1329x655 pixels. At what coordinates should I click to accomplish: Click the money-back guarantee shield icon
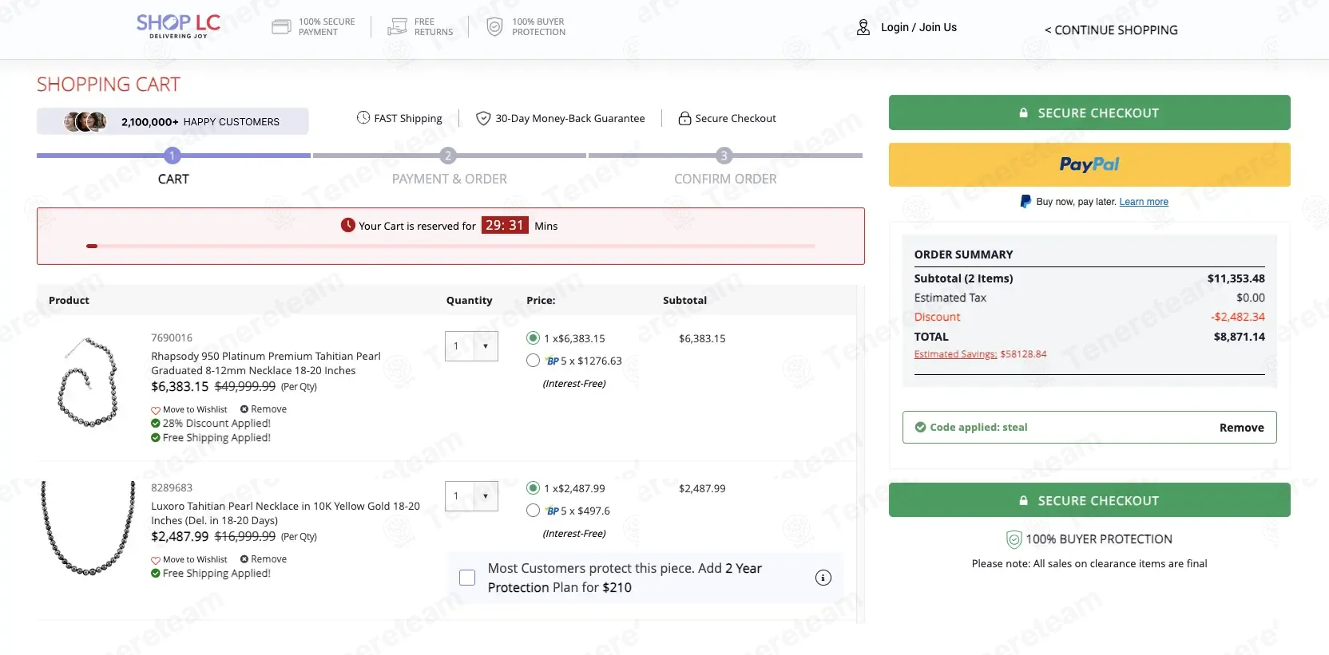[483, 118]
